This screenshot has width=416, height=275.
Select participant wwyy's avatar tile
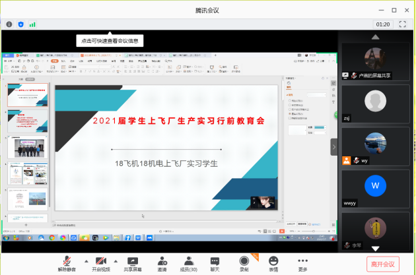point(375,188)
